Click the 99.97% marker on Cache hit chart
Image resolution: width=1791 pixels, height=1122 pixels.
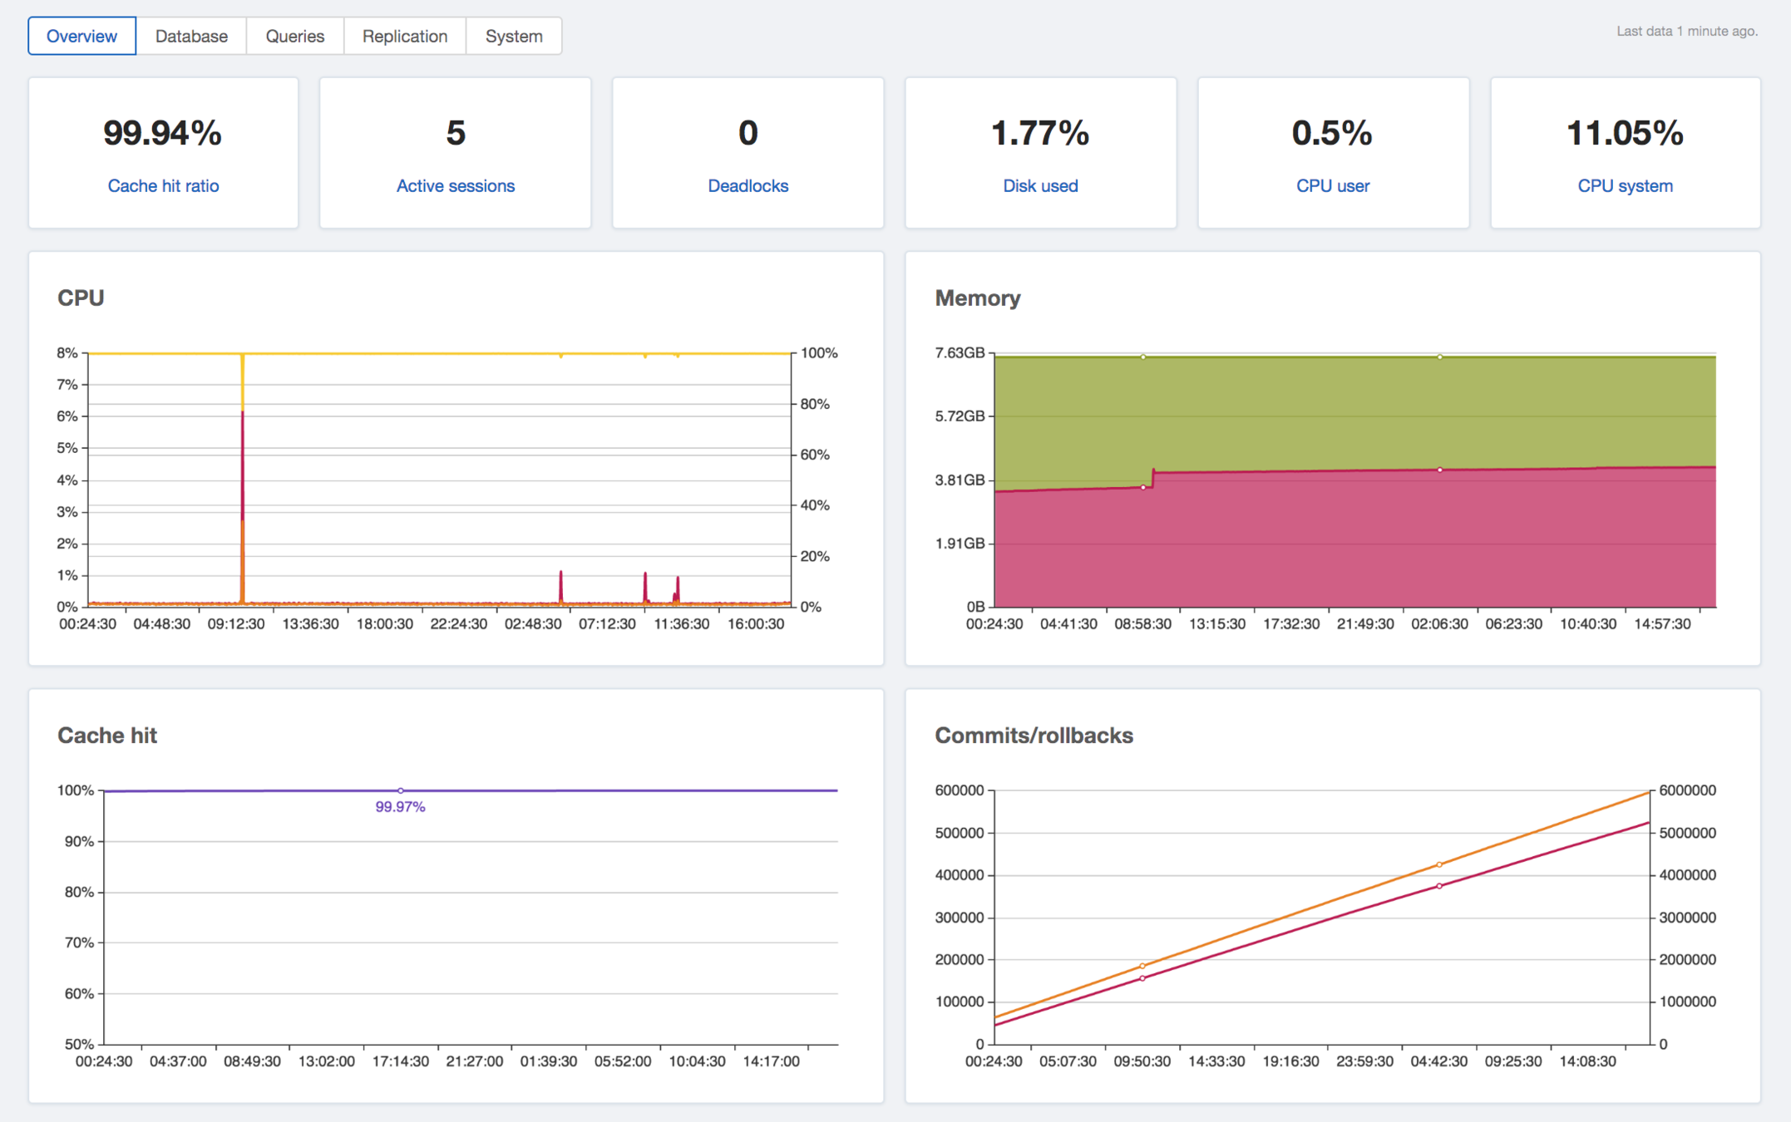pos(401,790)
